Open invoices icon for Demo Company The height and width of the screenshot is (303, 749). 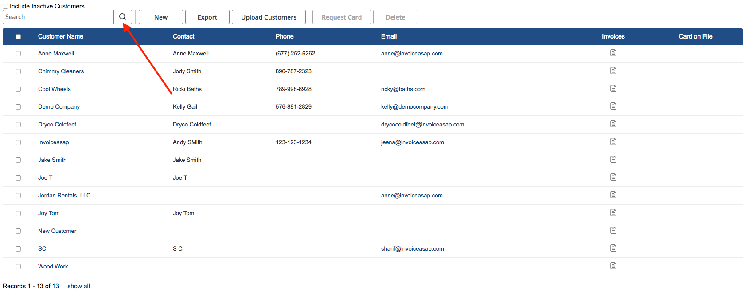613,106
